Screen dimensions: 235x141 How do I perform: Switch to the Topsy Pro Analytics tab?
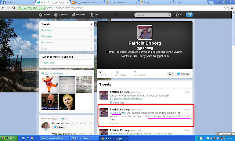point(121,3)
